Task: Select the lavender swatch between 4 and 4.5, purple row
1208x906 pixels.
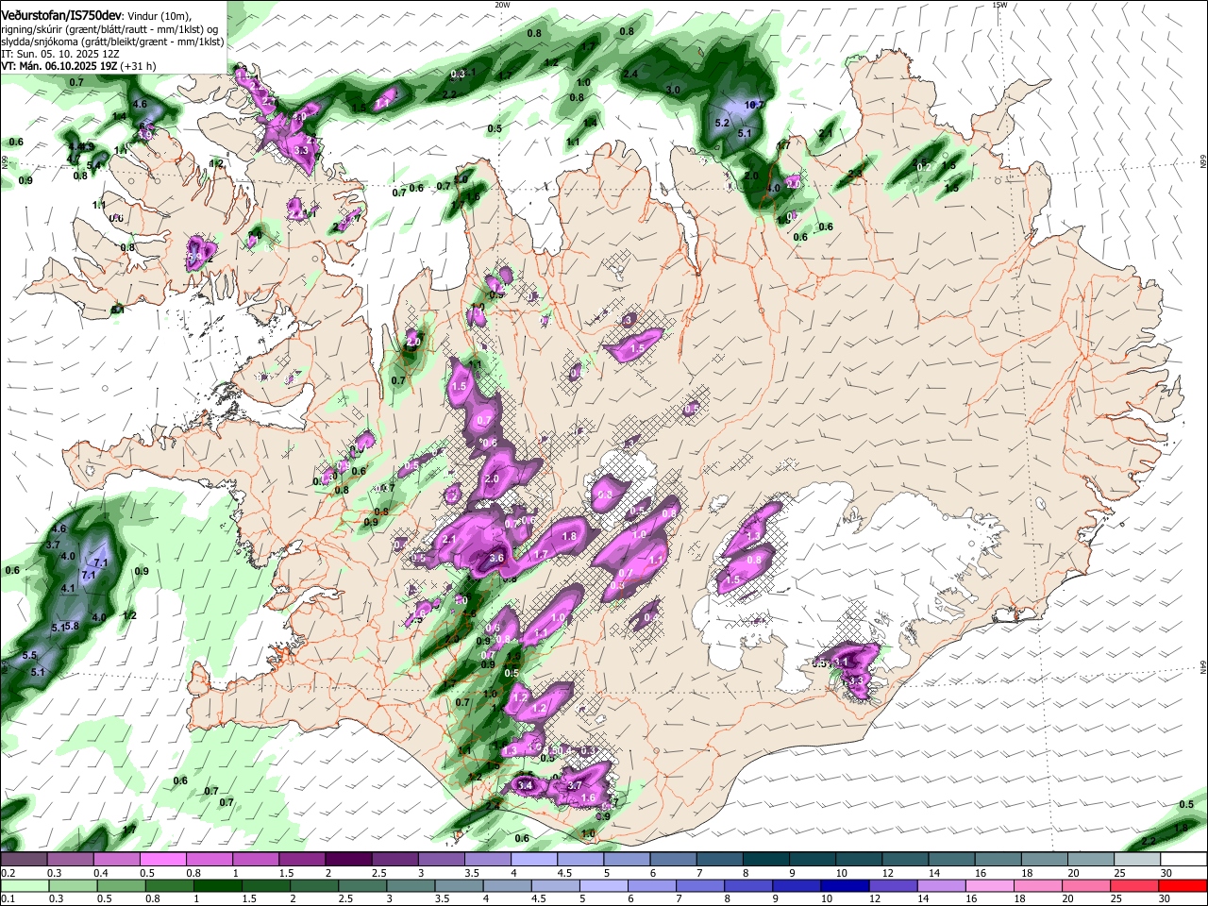Action: coord(534,860)
